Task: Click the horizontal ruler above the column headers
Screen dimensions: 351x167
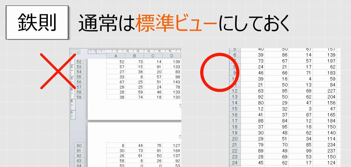Action: 134,51
